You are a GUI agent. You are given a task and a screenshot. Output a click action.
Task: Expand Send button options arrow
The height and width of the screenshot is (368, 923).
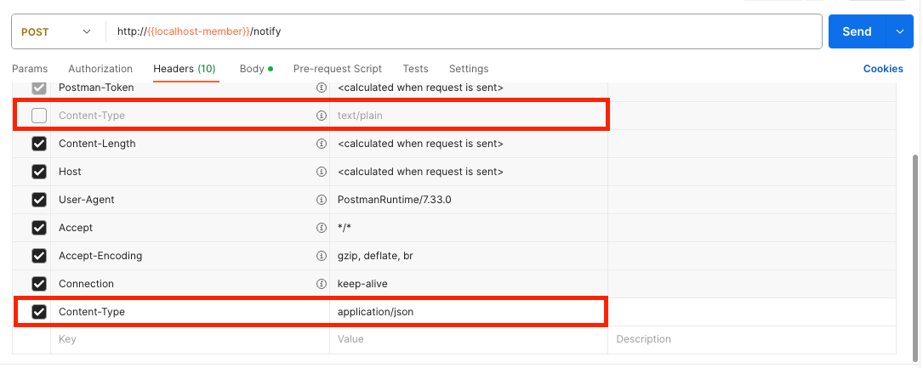899,31
